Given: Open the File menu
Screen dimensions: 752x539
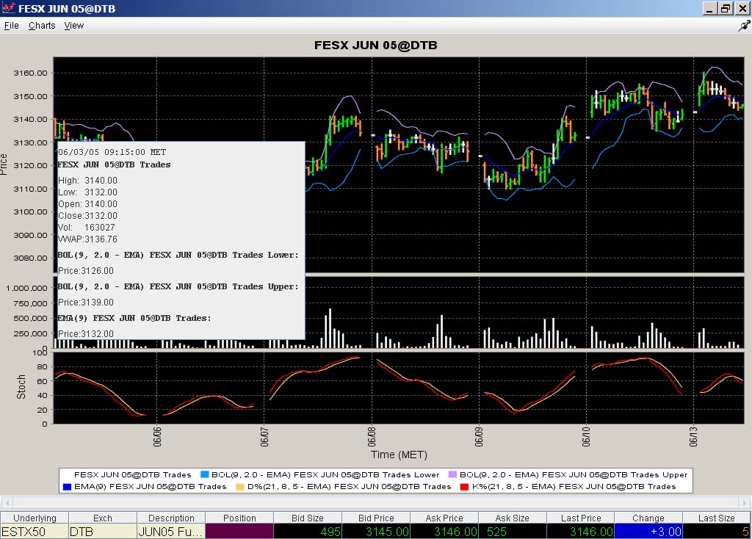Looking at the screenshot, I should [x=11, y=25].
